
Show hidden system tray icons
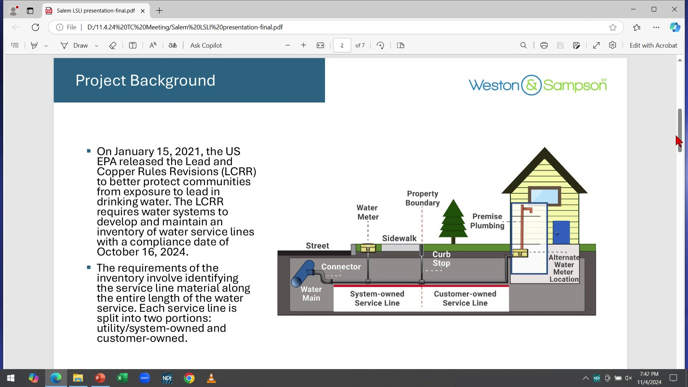(586, 378)
